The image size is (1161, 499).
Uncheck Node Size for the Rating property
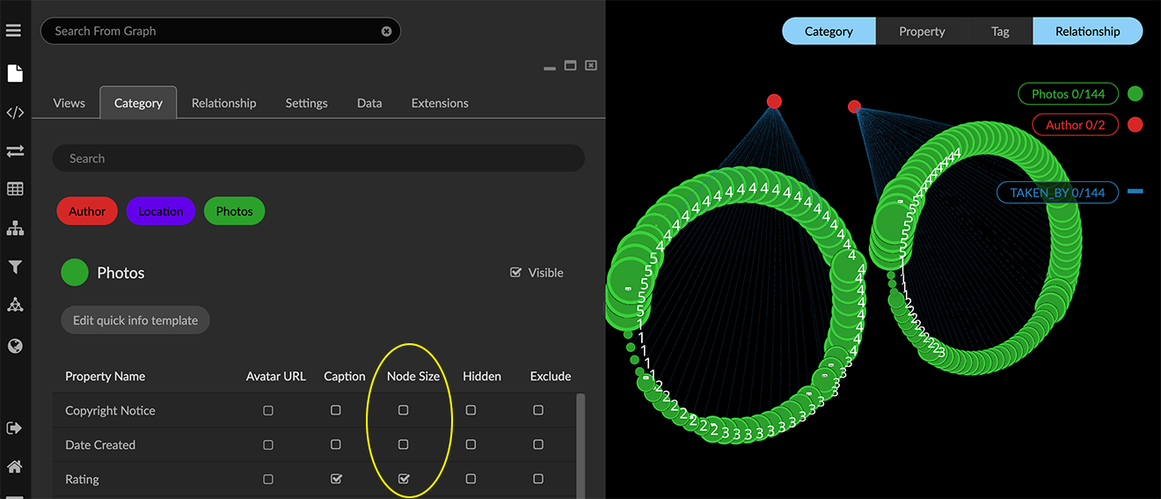404,480
